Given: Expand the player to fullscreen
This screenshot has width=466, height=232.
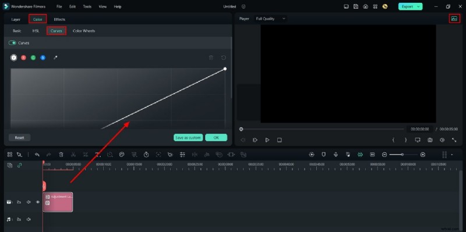Looking at the screenshot, I should tap(454, 140).
